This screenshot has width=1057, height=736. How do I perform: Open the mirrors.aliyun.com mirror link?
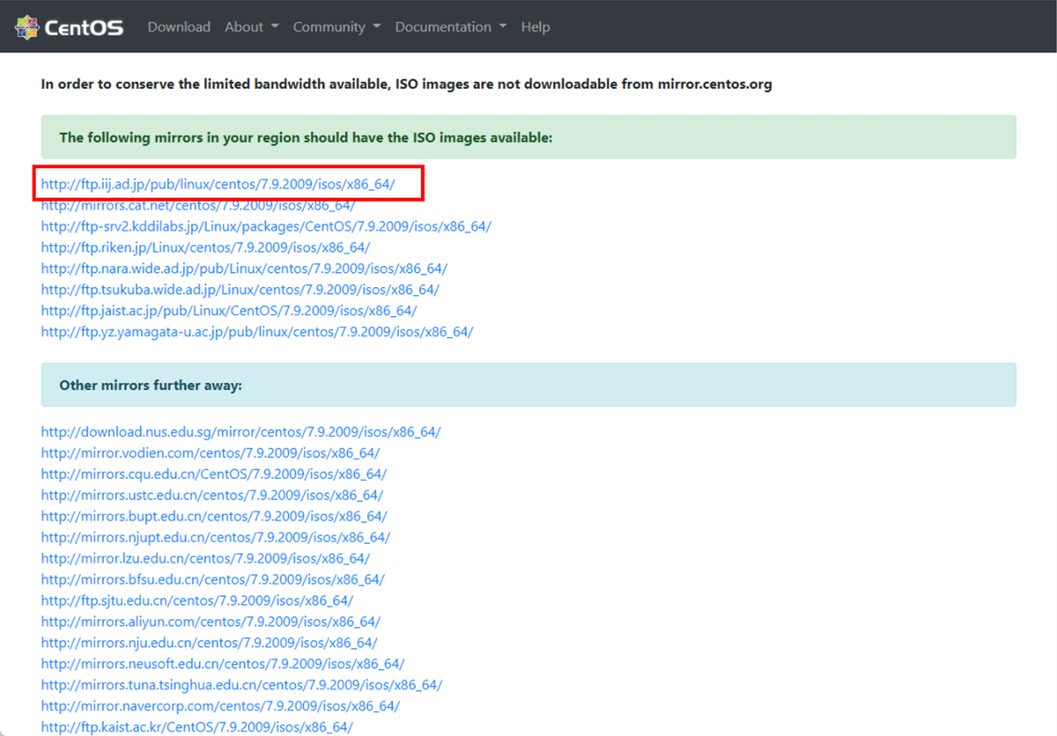(211, 622)
